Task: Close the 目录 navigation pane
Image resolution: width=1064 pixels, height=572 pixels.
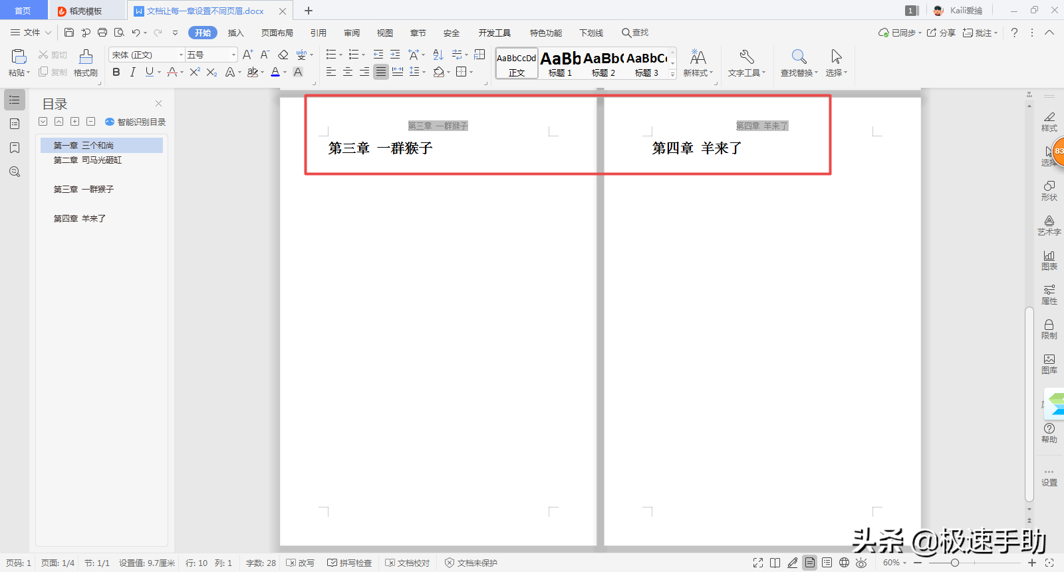Action: 158,103
